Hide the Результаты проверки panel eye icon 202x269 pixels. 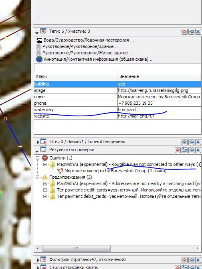click(x=178, y=150)
